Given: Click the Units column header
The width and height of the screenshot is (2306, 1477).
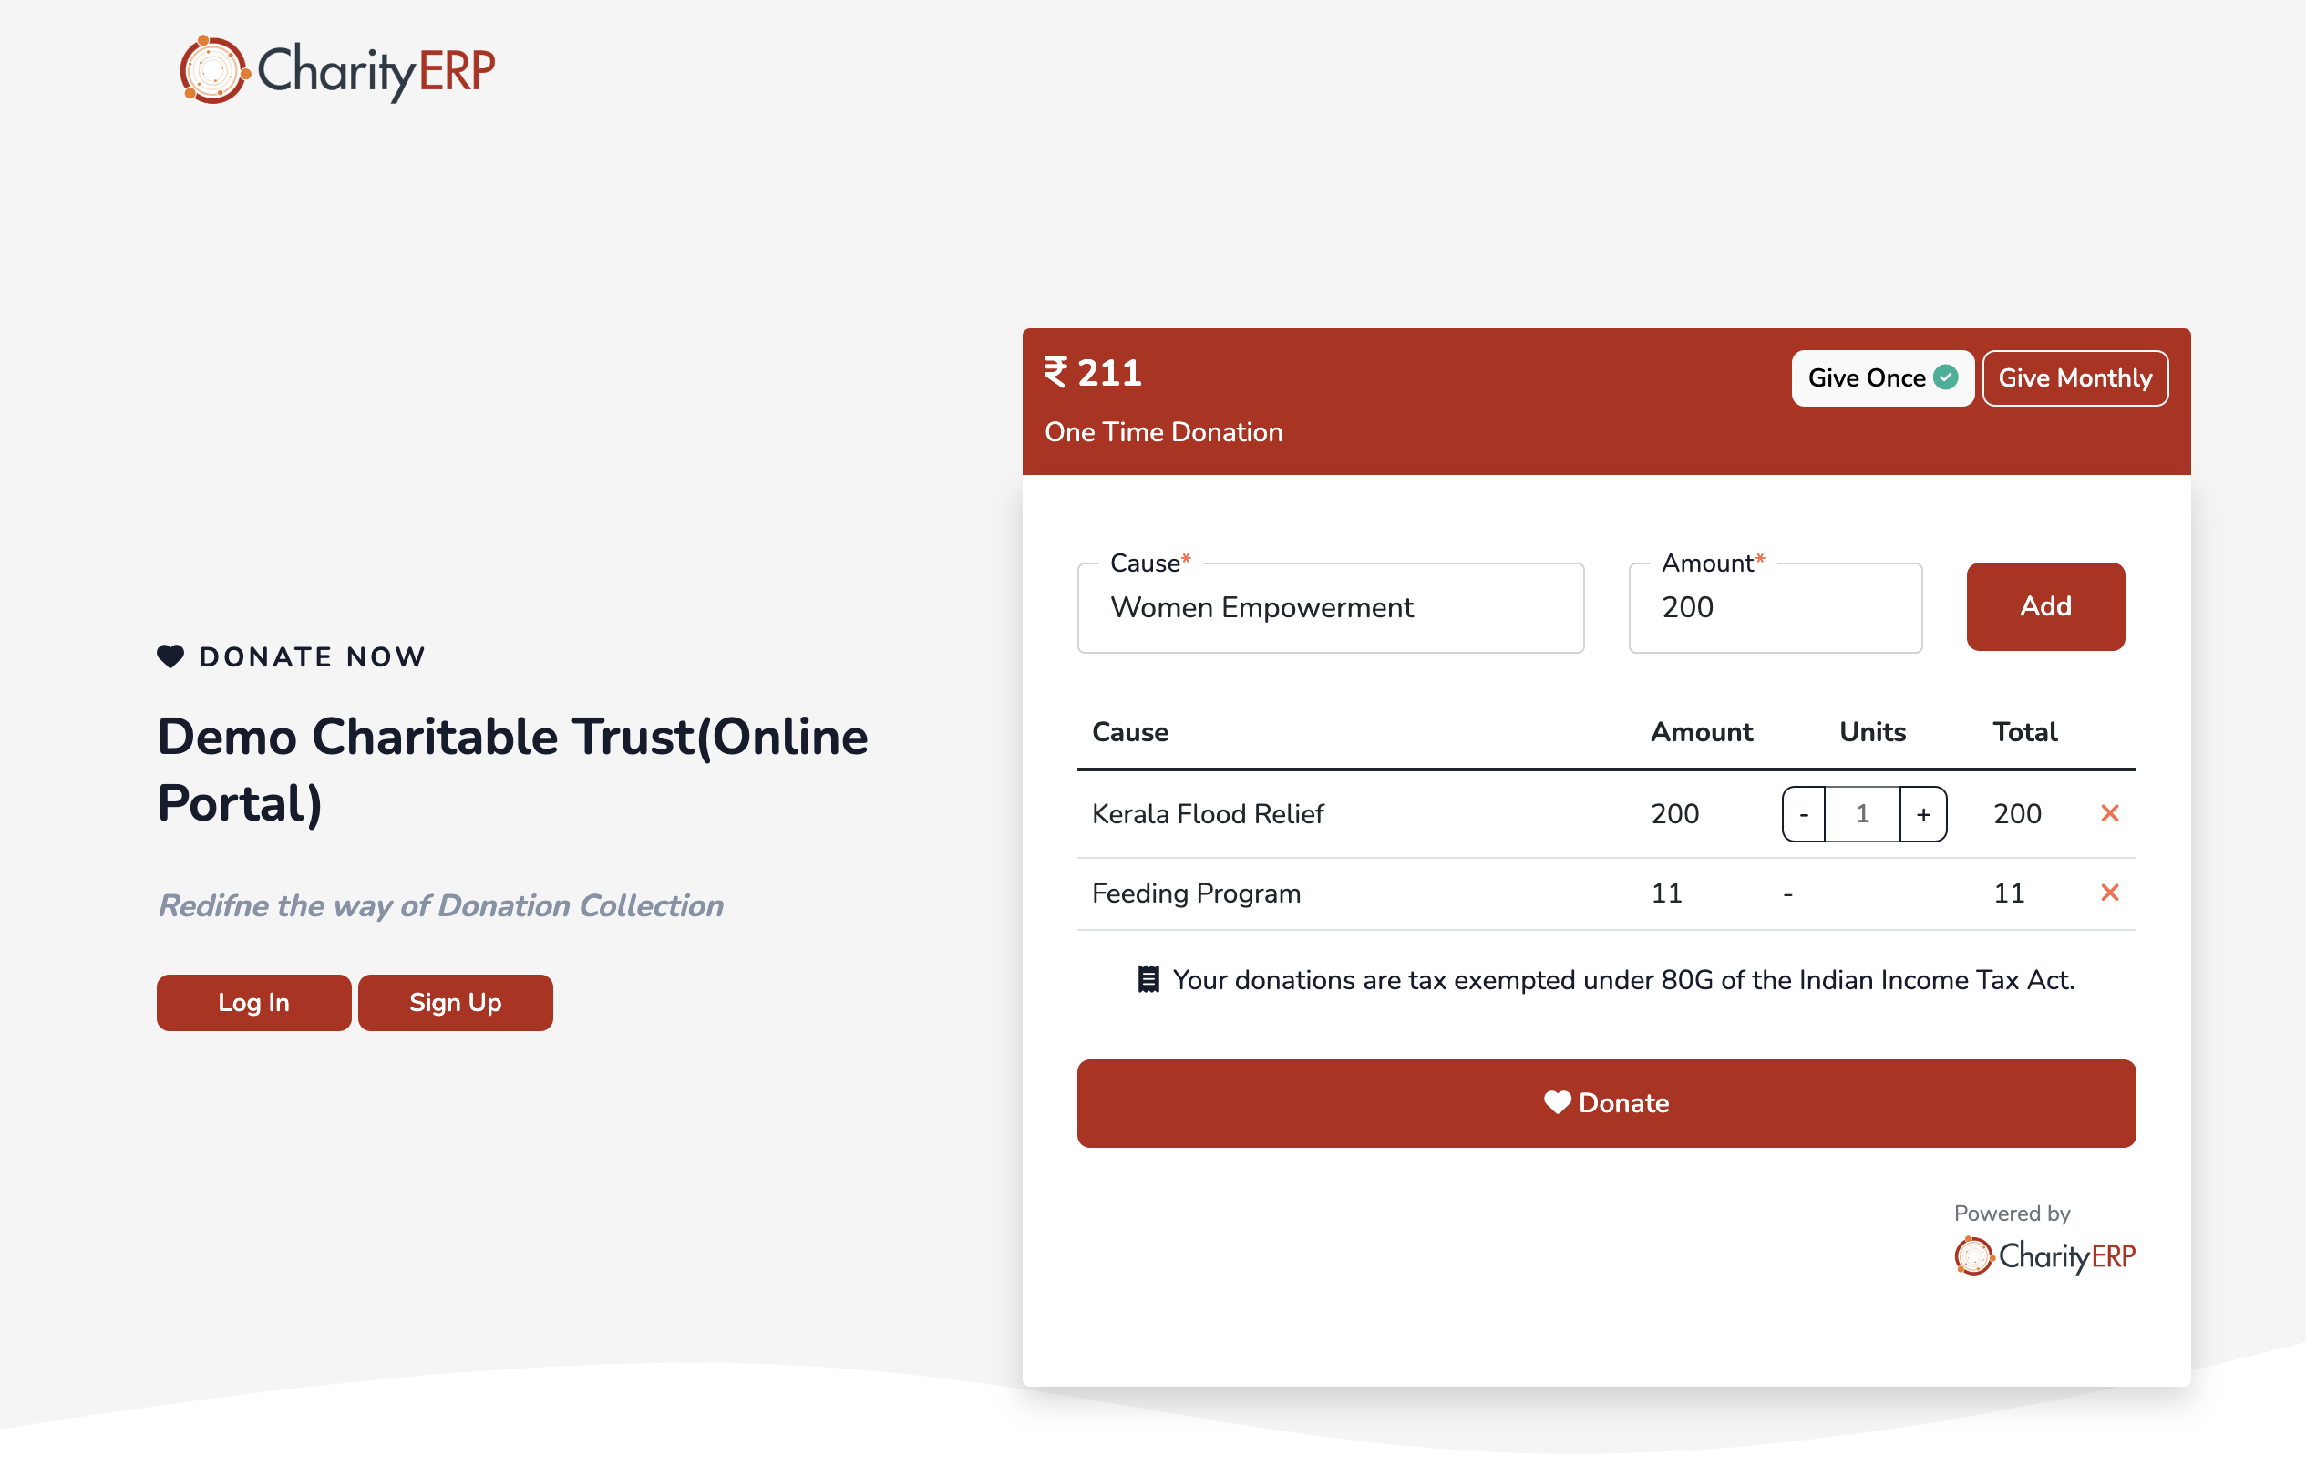Looking at the screenshot, I should (x=1871, y=732).
